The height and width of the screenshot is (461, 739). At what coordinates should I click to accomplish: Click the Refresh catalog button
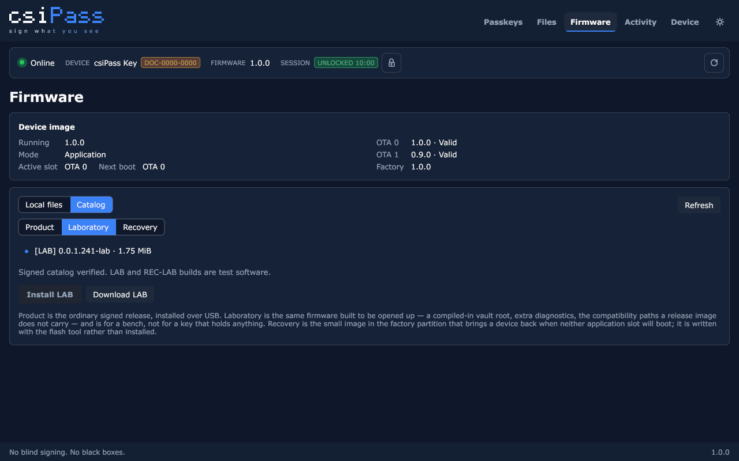699,205
